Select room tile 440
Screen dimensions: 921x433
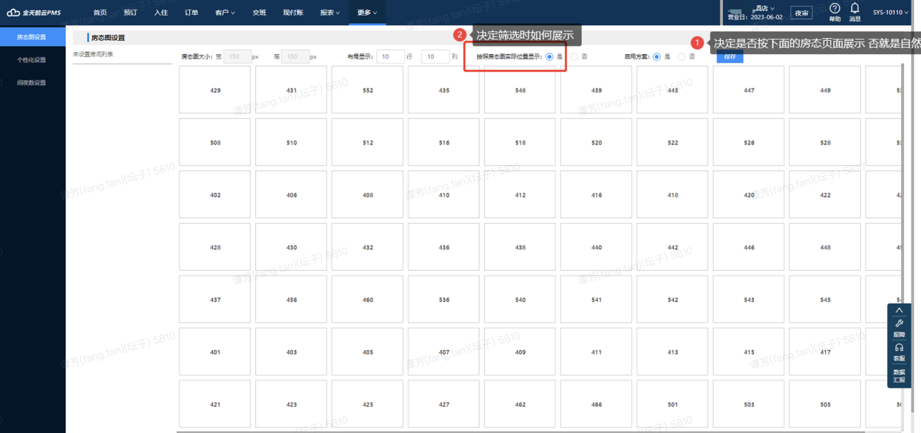click(596, 247)
